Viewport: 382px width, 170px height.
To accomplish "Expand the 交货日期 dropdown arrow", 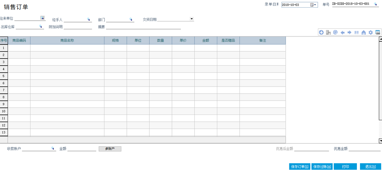I will click(191, 19).
